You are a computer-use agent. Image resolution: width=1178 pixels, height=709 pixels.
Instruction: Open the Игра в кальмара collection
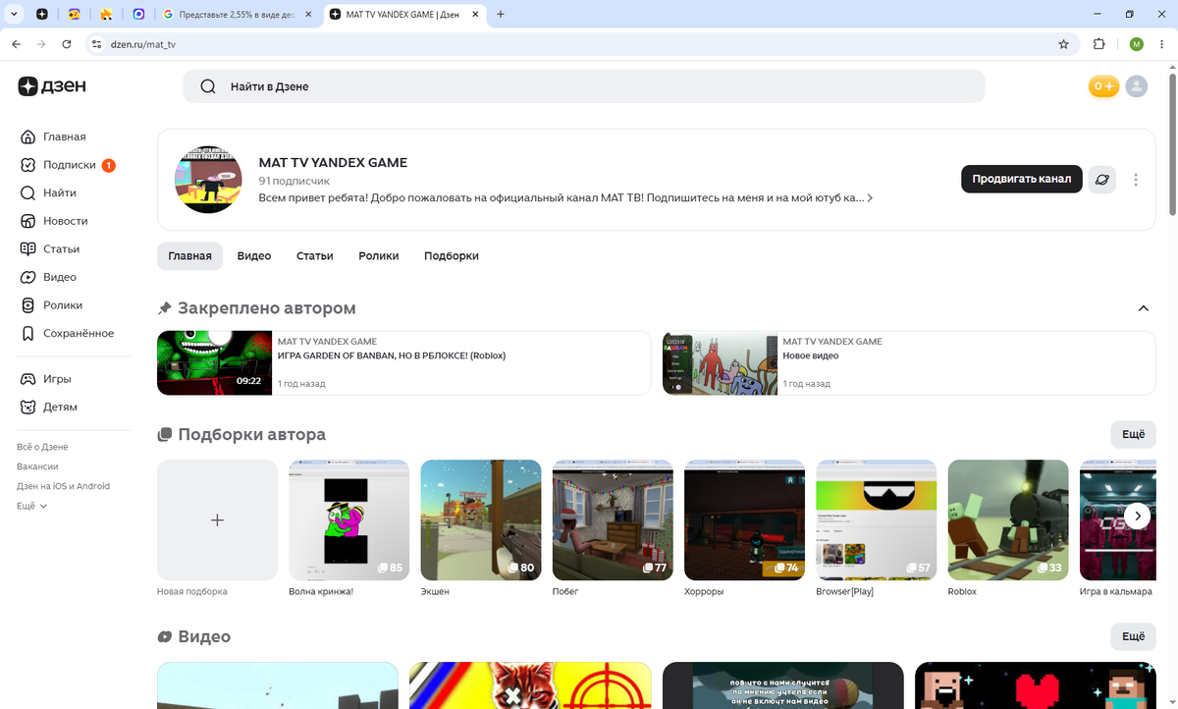pyautogui.click(x=1117, y=520)
